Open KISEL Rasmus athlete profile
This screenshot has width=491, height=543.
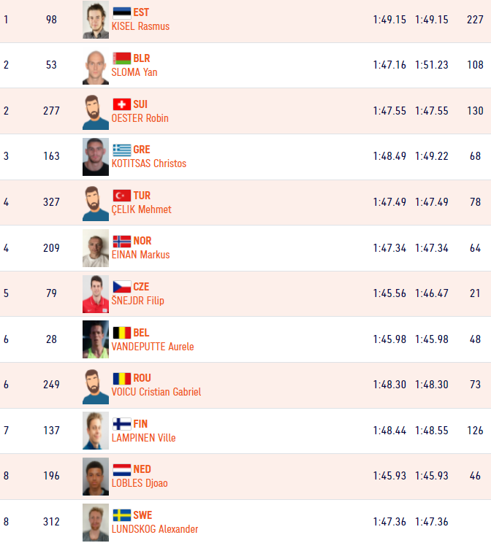140,26
